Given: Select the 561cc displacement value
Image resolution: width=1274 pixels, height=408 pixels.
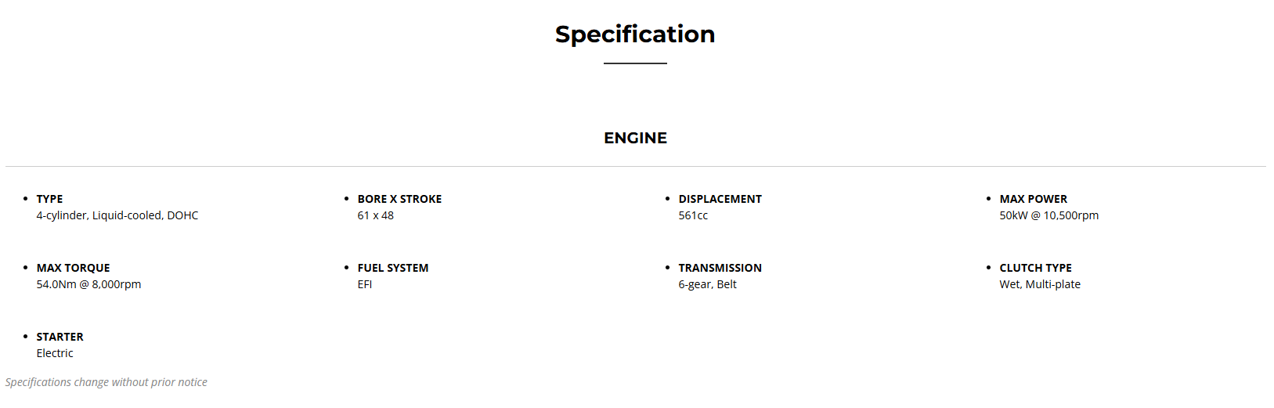Looking at the screenshot, I should [x=693, y=215].
